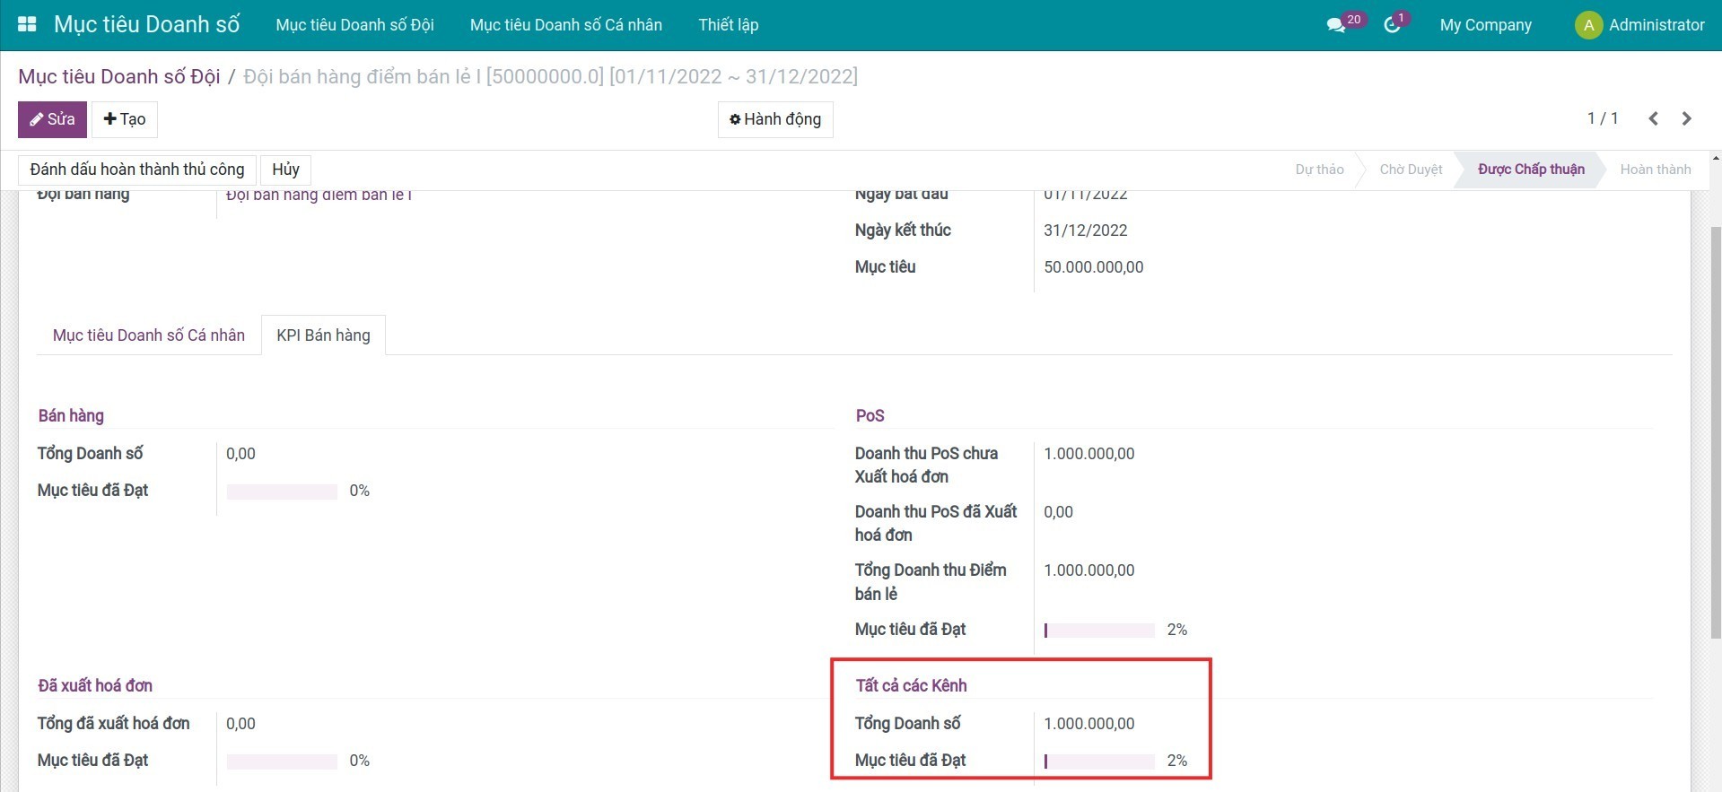This screenshot has width=1722, height=792.
Task: Click the Hủy cancel button
Action: (285, 170)
